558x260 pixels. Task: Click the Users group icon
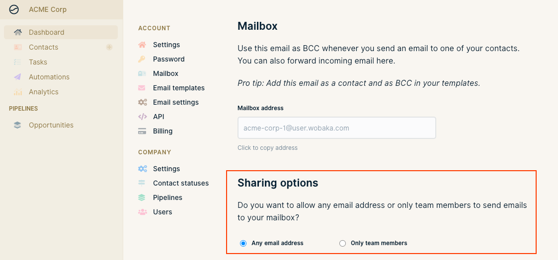point(142,212)
